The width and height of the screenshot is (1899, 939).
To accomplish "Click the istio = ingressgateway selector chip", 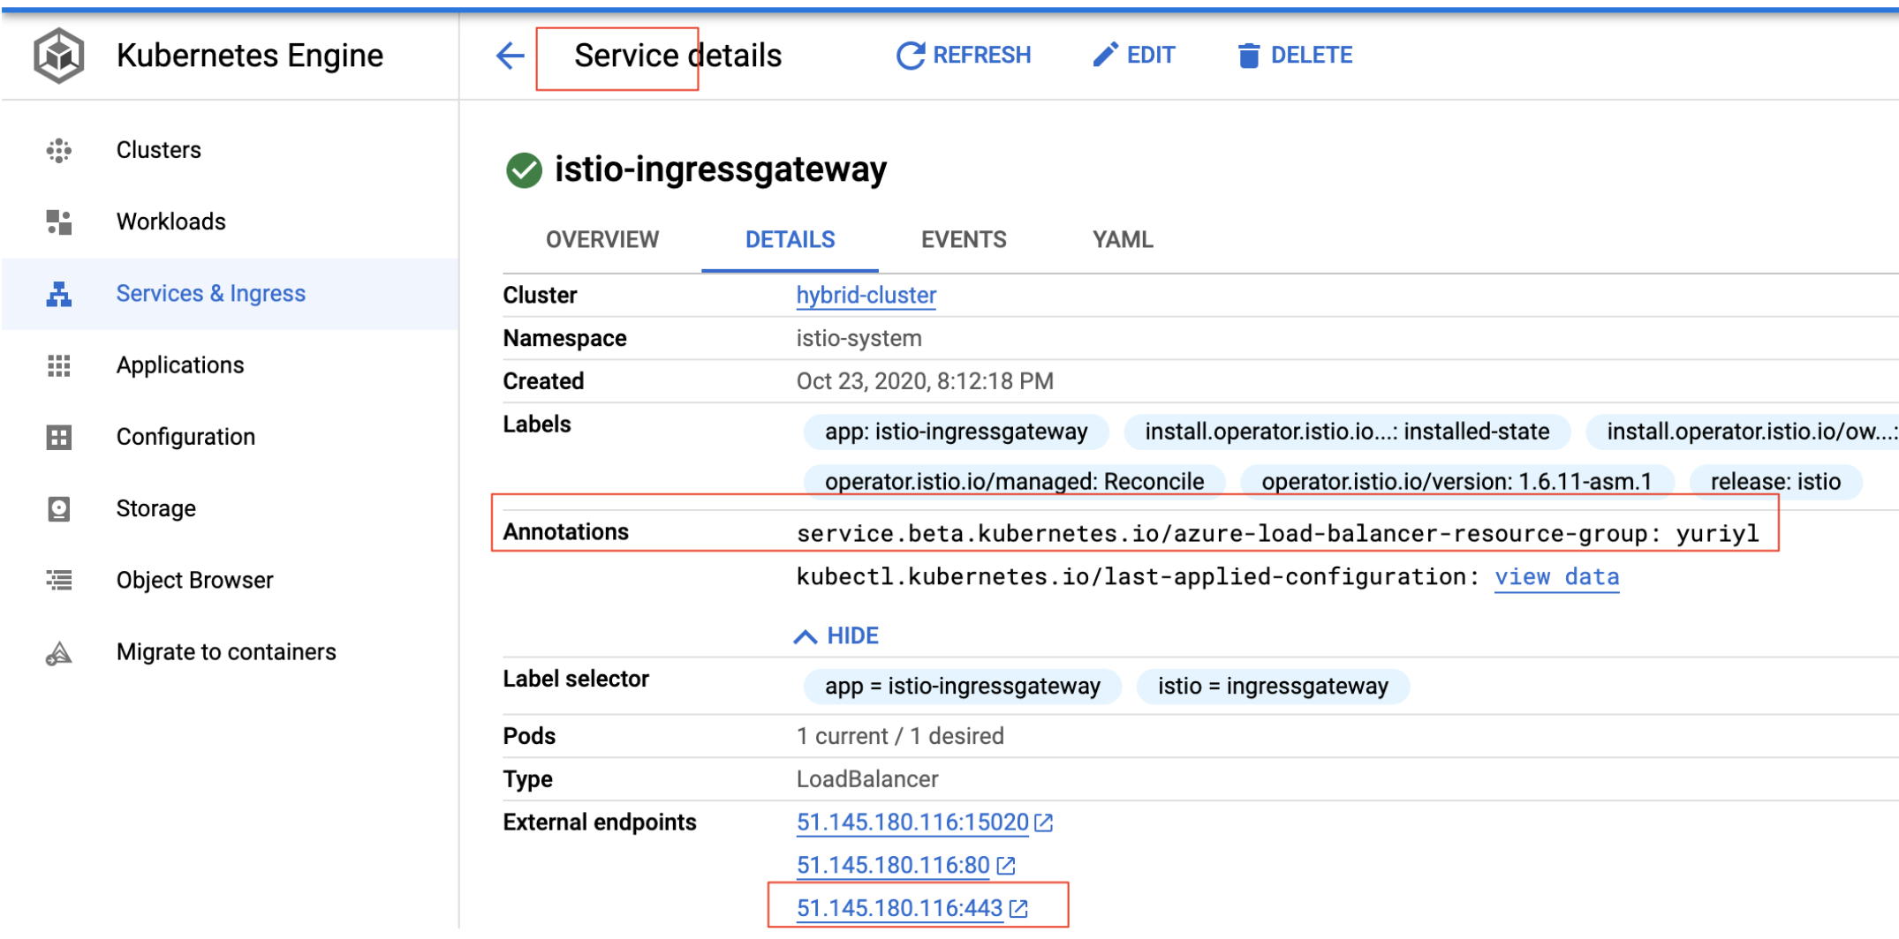I will (x=1273, y=687).
